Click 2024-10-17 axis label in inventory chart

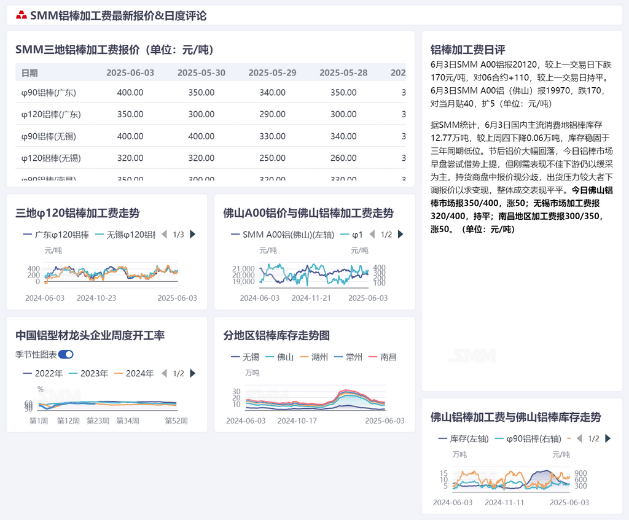pos(297,421)
